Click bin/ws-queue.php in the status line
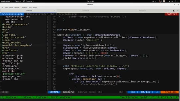The image size is (180, 101). [90, 92]
